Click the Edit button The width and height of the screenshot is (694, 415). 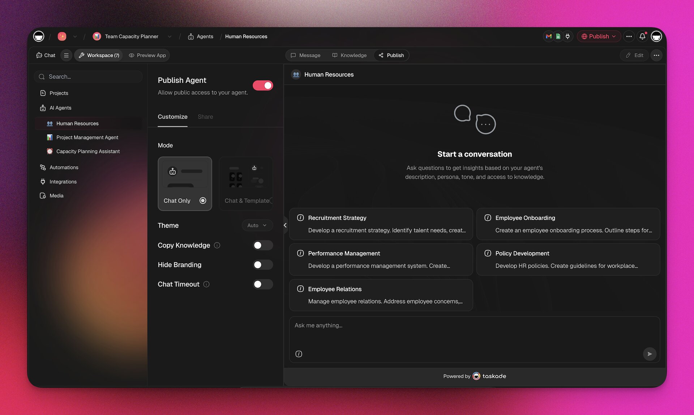coord(634,55)
